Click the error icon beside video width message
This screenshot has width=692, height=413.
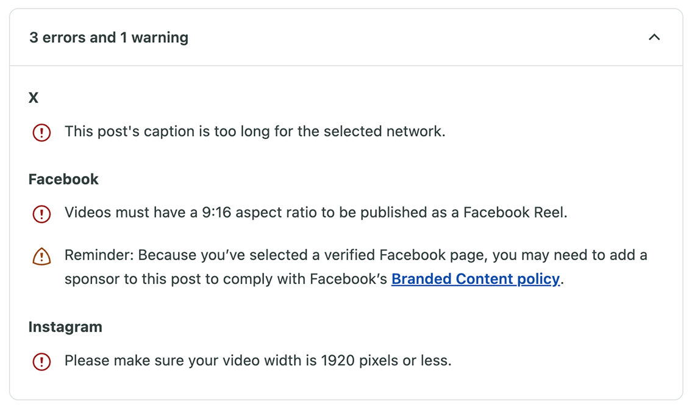pos(41,362)
